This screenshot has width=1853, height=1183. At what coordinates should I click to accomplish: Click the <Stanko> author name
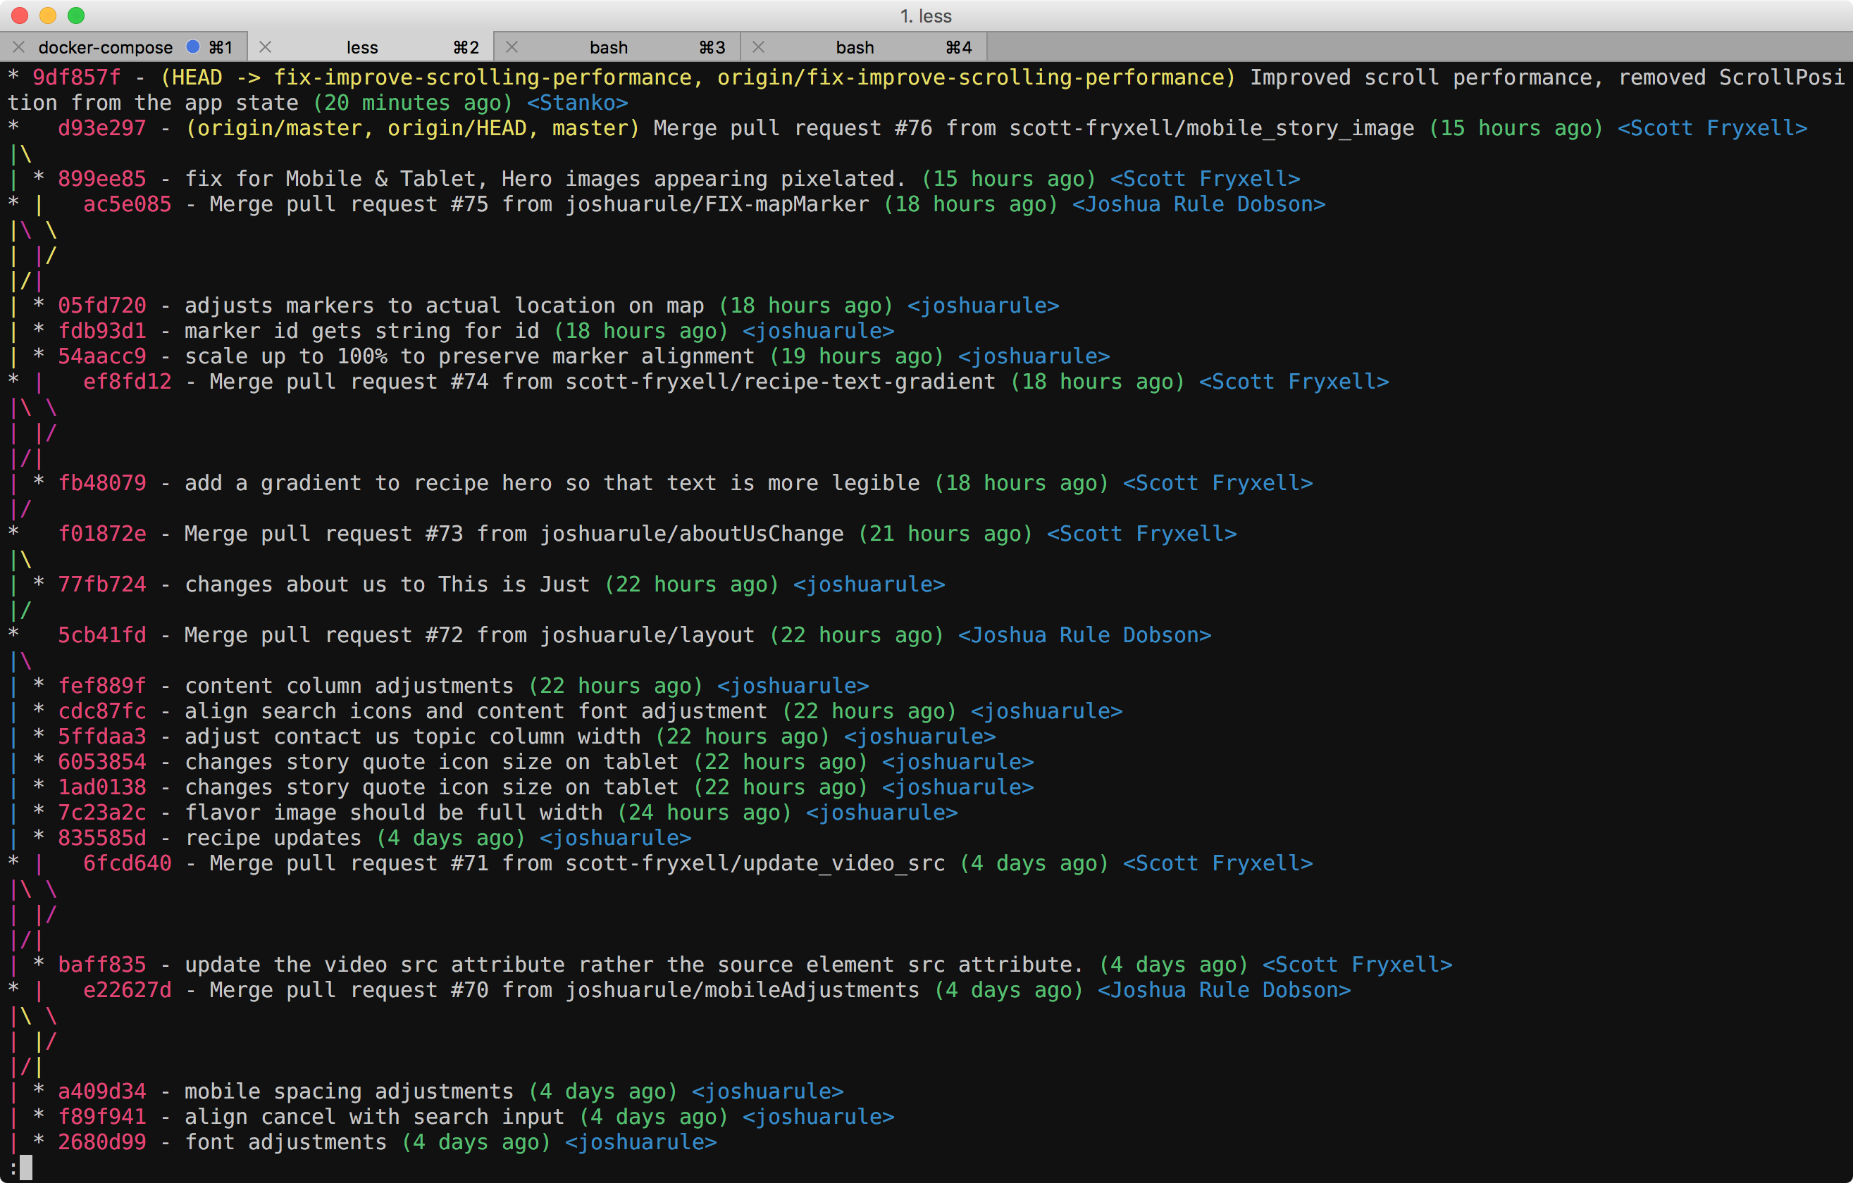[577, 103]
